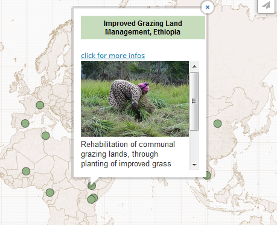Click the popup scrollbar thumb
Image resolution: width=277 pixels, height=225 pixels.
[x=194, y=101]
